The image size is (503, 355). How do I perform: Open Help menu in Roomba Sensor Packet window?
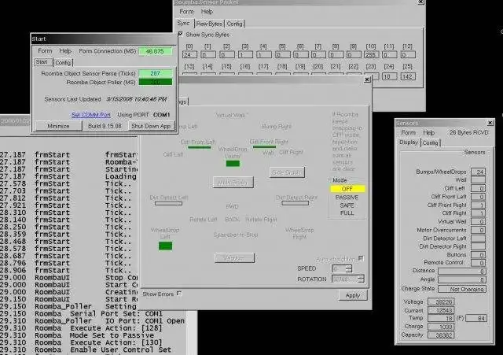click(x=207, y=12)
